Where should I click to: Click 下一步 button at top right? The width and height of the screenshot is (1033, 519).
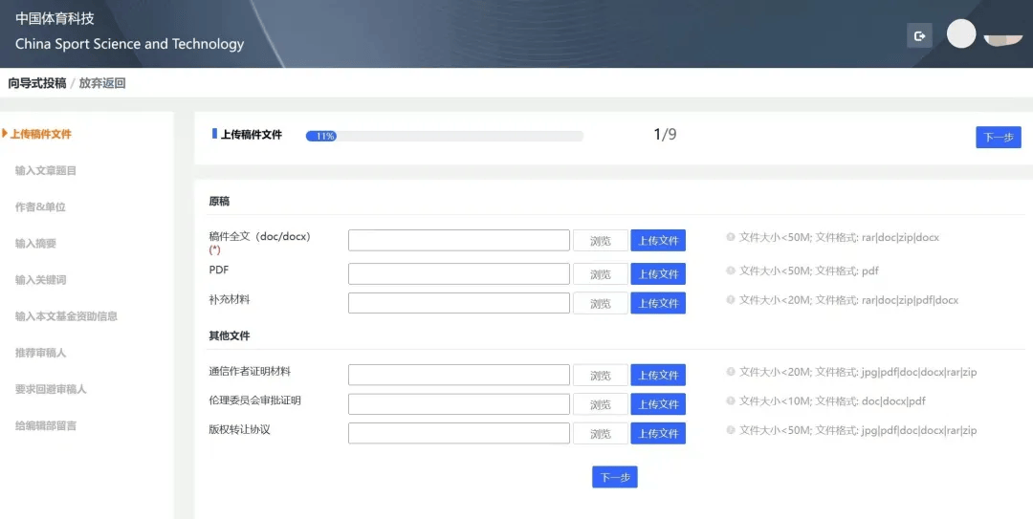tap(998, 138)
